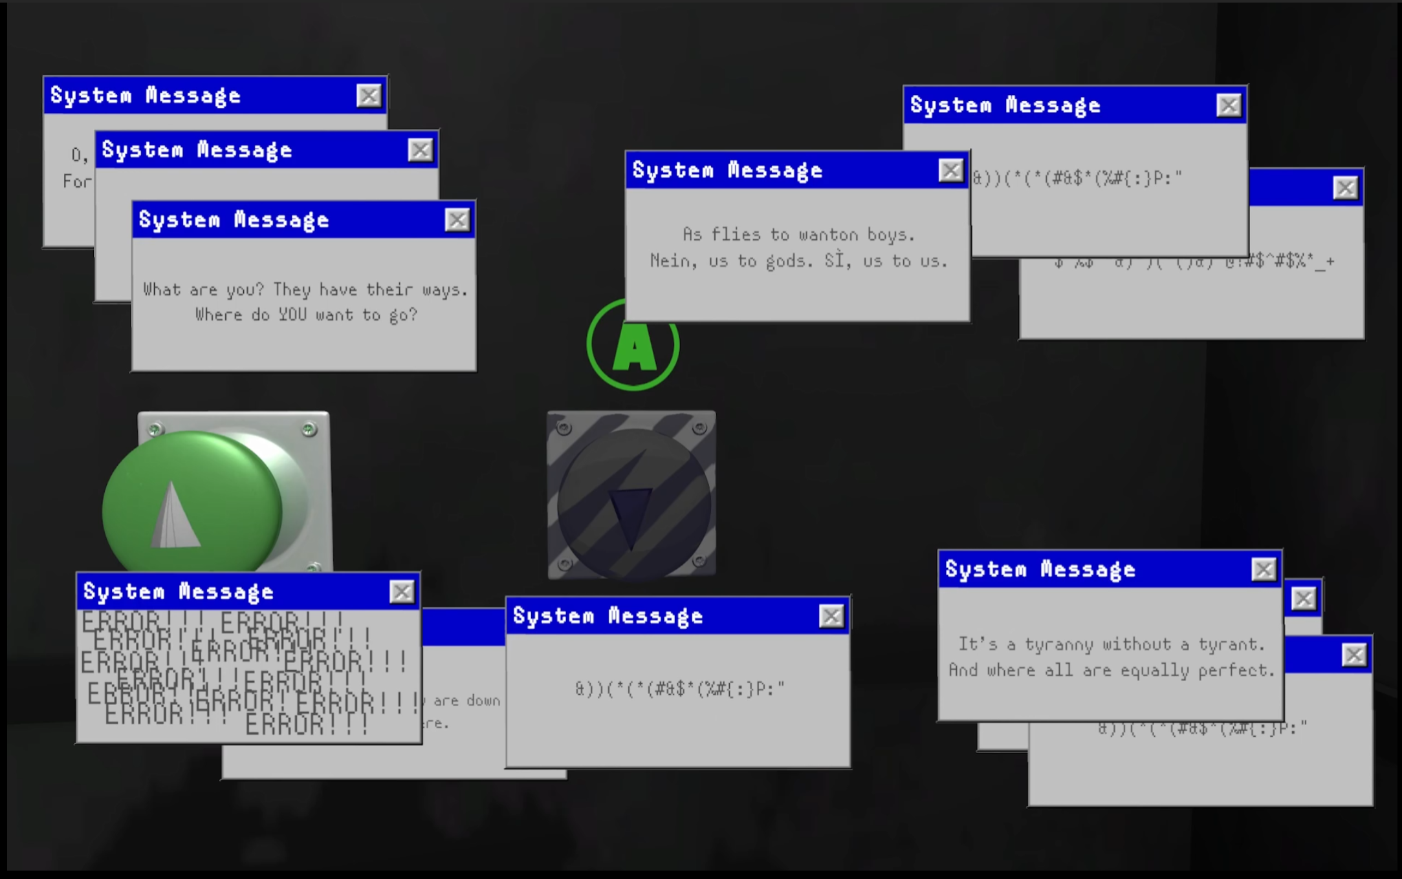The width and height of the screenshot is (1402, 879).
Task: Close the far-right untitled window behind it
Action: [x=1345, y=188]
